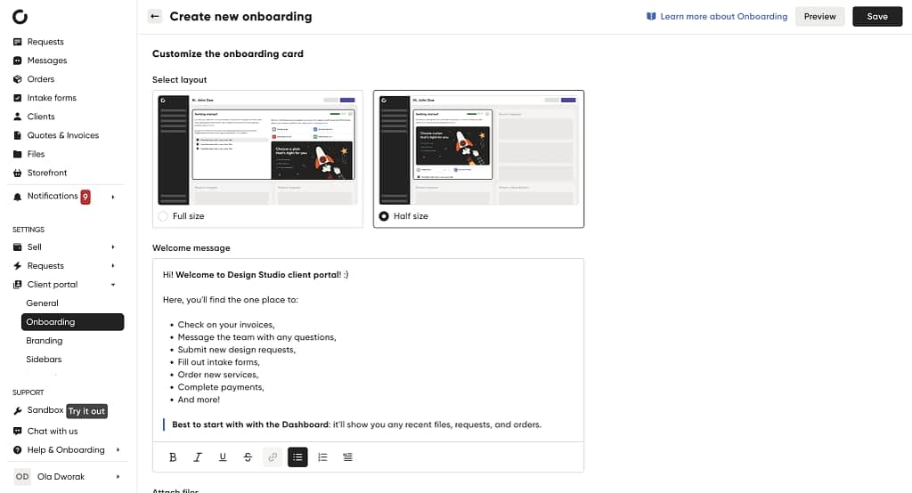The image size is (912, 493).
Task: Click the blockquote indent icon
Action: coord(348,457)
